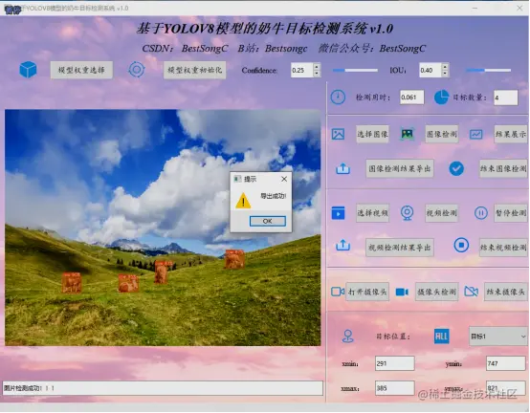Click 视频检测结果导出 button

(x=400, y=248)
